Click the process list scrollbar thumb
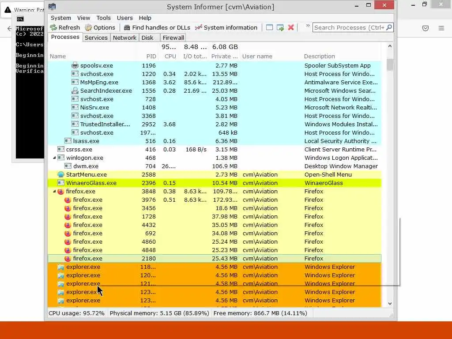The image size is (452, 339). [x=390, y=64]
